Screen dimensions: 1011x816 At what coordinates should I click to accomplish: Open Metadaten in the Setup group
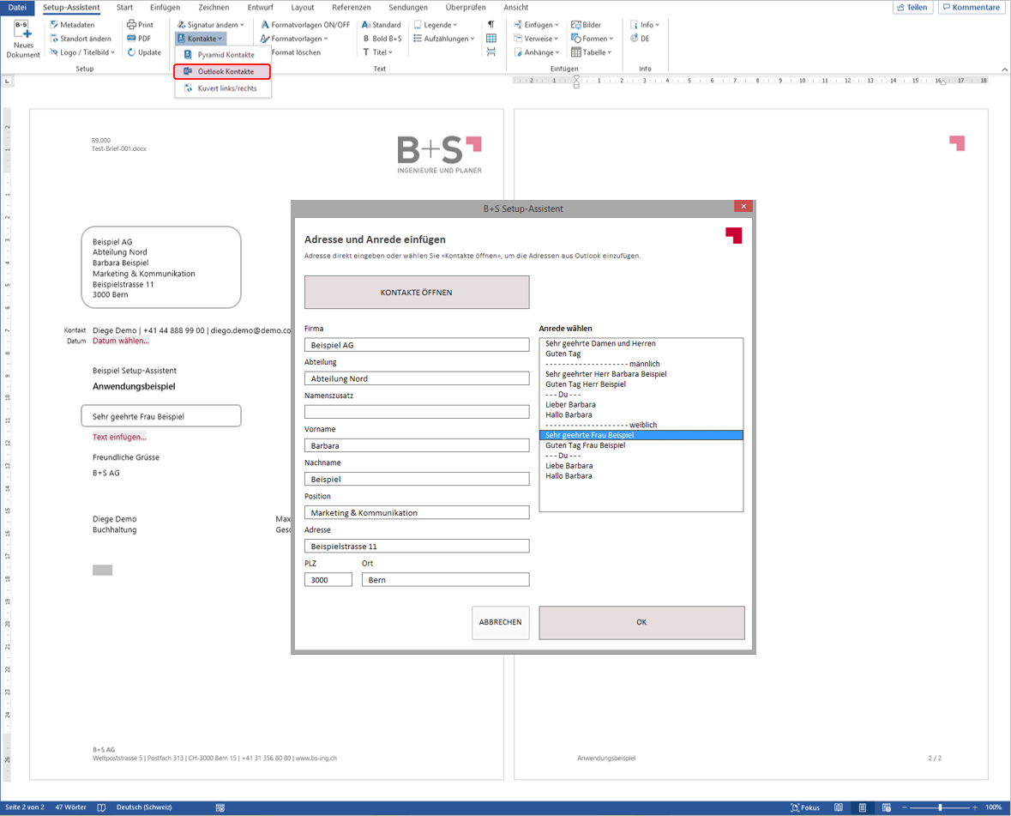(x=72, y=25)
